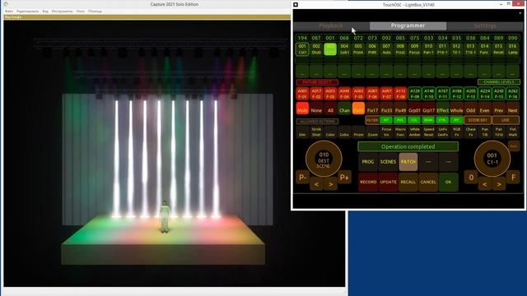Viewport: 527px width, 296px height.
Task: Click the Grp01 group button
Action: [414, 109]
